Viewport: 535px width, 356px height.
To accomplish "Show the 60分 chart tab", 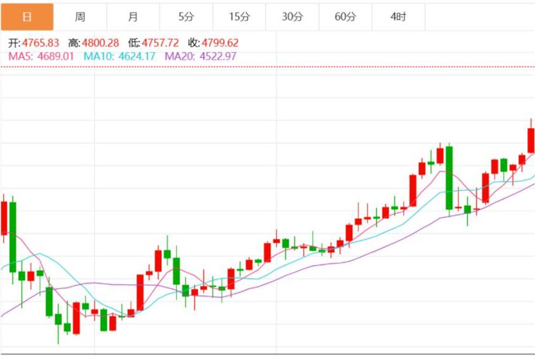I will click(x=345, y=17).
